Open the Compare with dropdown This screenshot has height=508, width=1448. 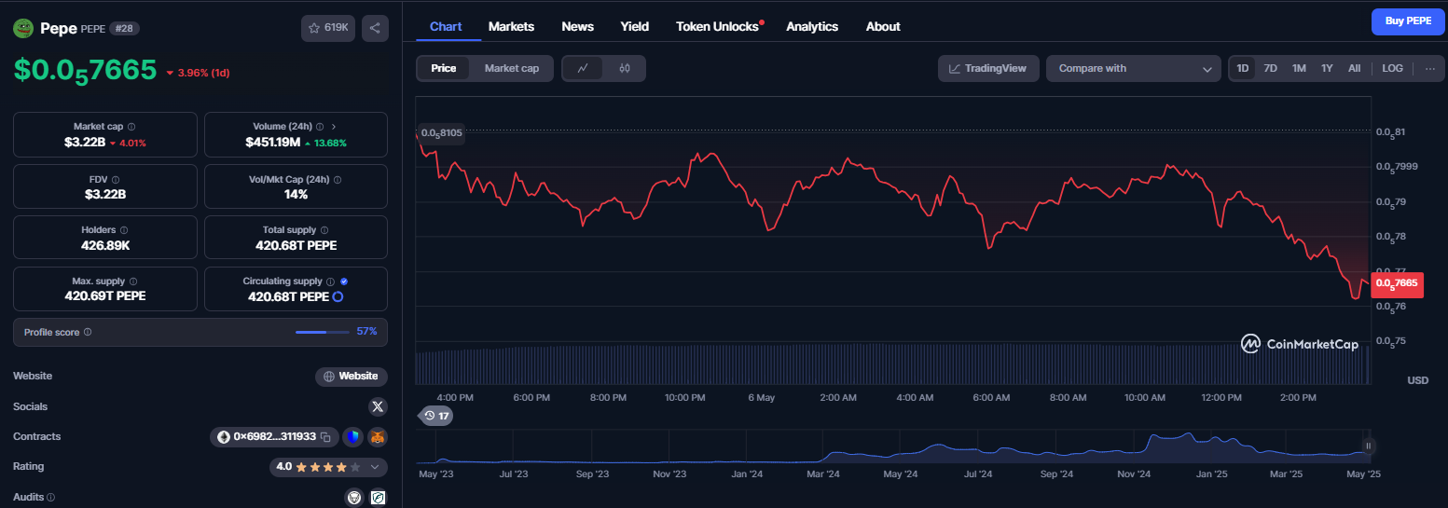[x=1134, y=68]
